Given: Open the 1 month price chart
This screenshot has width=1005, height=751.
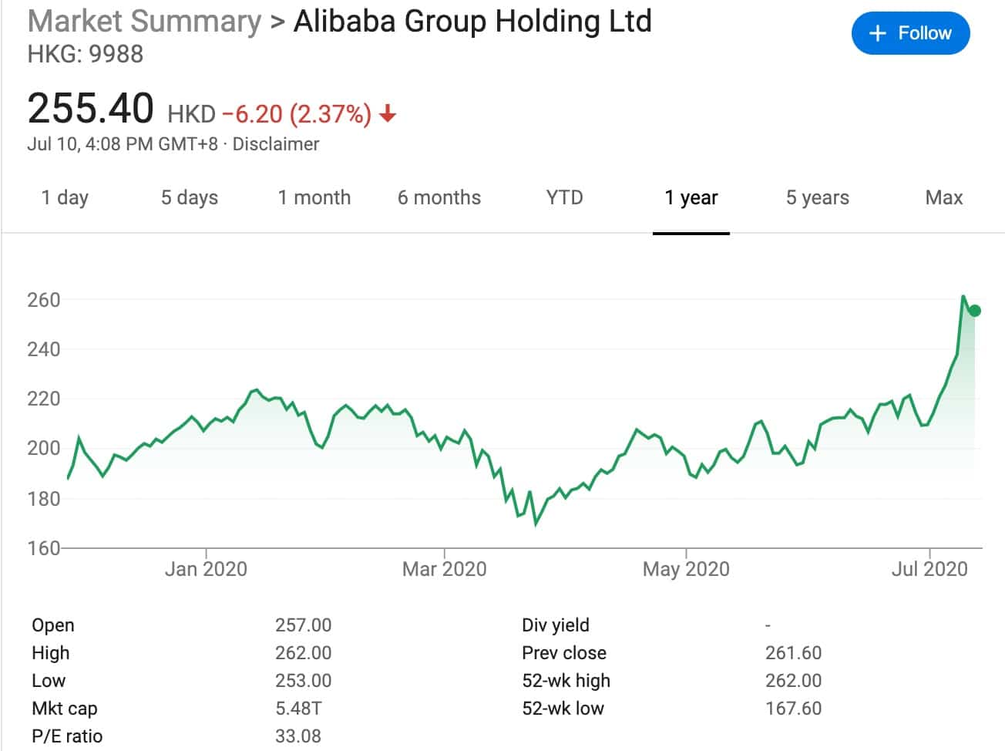Looking at the screenshot, I should pos(314,197).
